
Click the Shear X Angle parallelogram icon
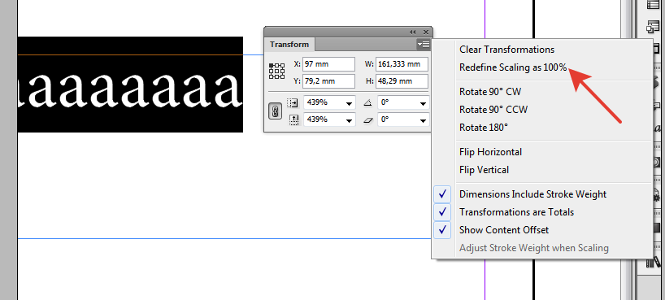[368, 120]
